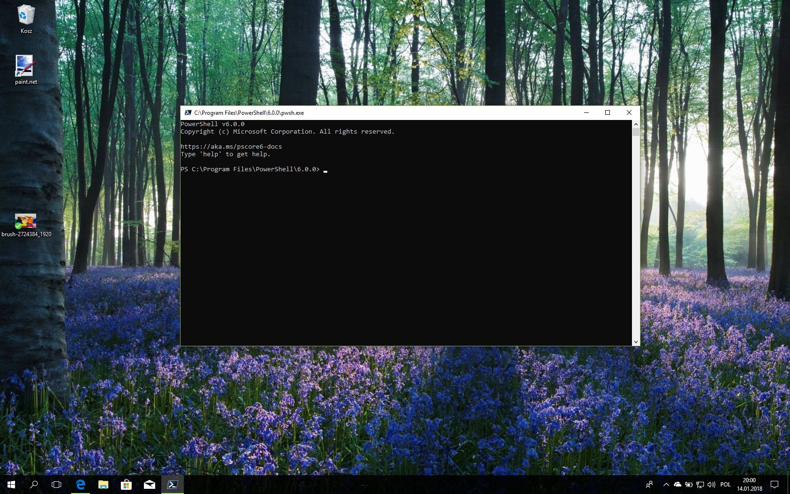This screenshot has height=494, width=790.
Task: Click the PowerShell v6.0.0 text line
Action: [213, 124]
